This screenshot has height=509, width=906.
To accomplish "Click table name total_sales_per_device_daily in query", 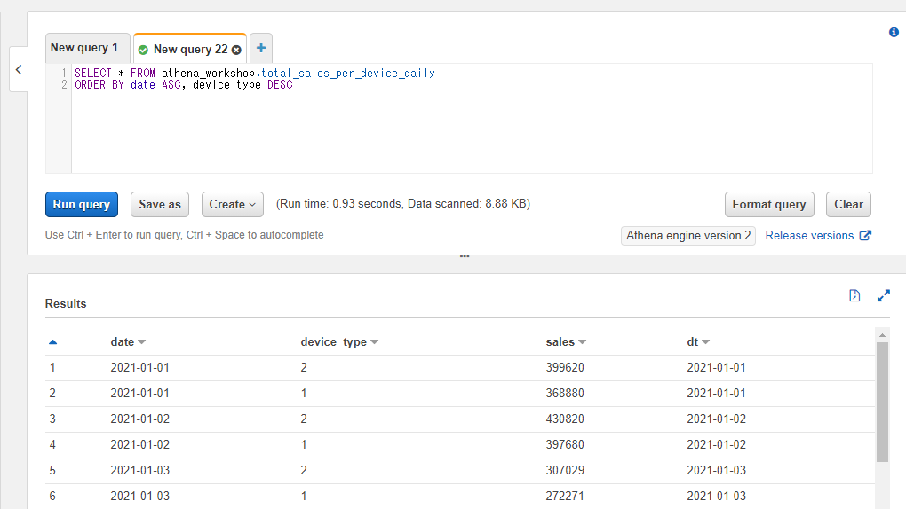I will tap(348, 74).
